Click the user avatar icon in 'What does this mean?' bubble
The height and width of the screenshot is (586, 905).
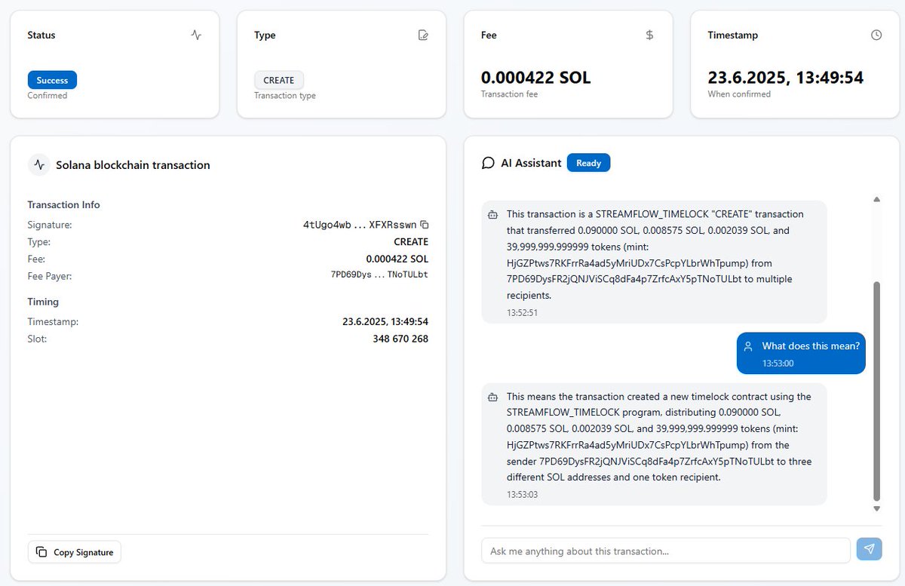click(x=748, y=346)
